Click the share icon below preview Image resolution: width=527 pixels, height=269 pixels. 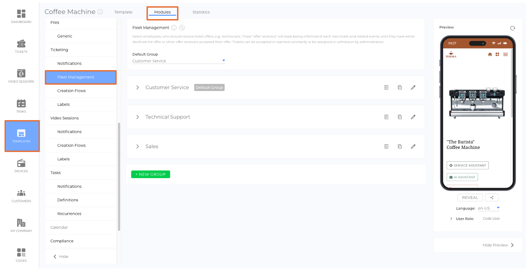492,197
